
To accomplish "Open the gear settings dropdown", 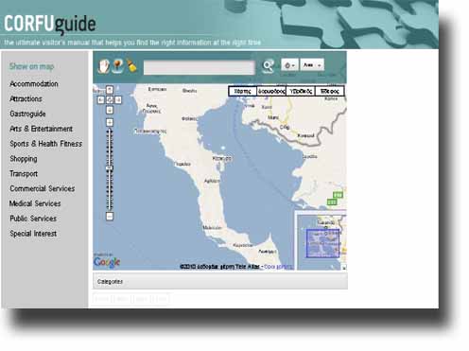I will click(x=289, y=65).
